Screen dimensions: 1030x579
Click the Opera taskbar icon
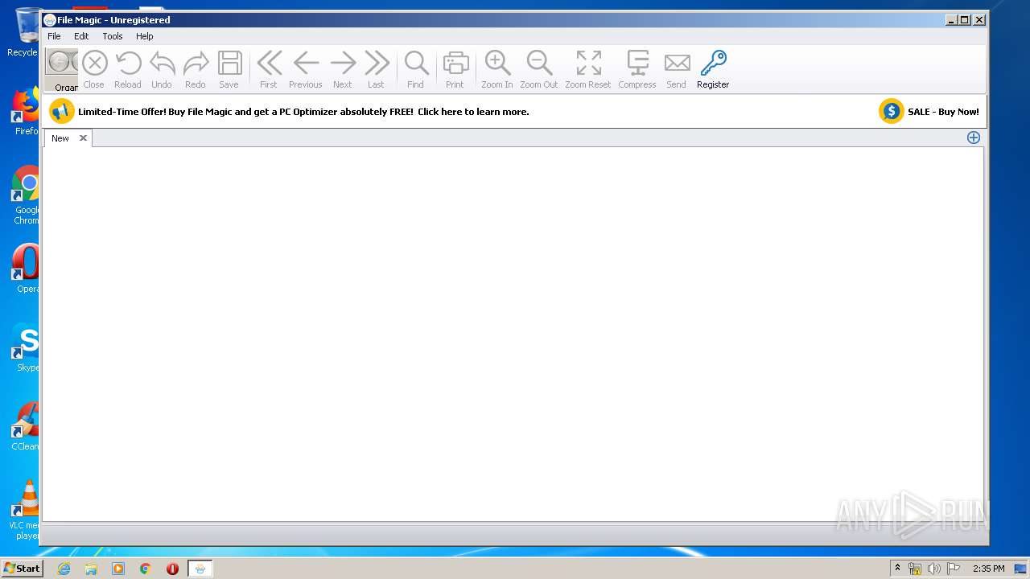(x=172, y=569)
